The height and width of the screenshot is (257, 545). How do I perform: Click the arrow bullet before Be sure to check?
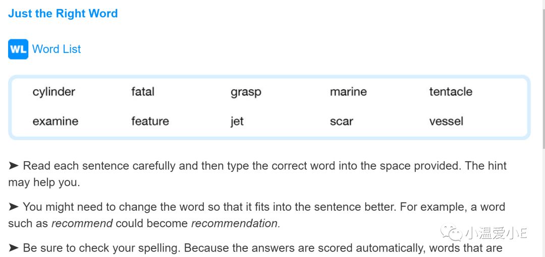[14, 247]
